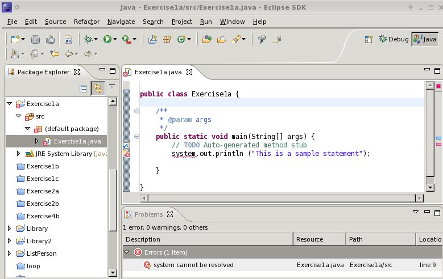Switch to the Debug perspective
Screen dimensions: 443x279
click(393, 39)
